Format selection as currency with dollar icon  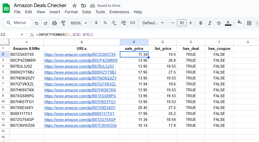[96, 23]
